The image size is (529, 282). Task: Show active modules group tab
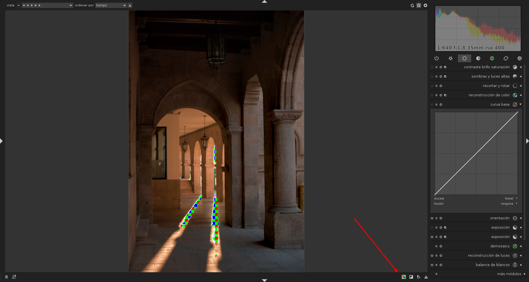pos(436,58)
